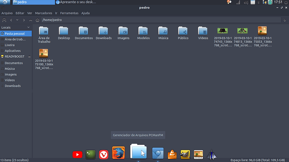The width and height of the screenshot is (289, 162).
Task: Open the Ferramentas menu
Action: (x=69, y=13)
